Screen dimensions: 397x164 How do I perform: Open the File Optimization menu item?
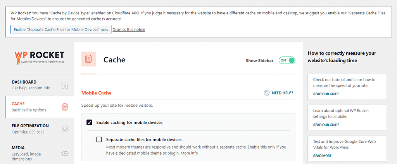coord(40,129)
